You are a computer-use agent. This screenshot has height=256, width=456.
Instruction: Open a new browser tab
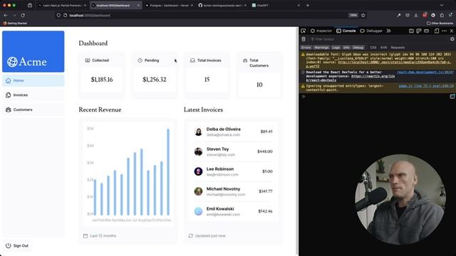307,5
